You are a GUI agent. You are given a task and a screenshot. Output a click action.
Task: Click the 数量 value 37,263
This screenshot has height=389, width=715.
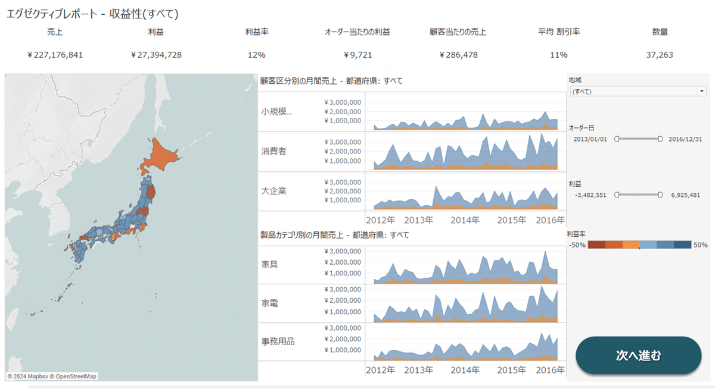(660, 55)
